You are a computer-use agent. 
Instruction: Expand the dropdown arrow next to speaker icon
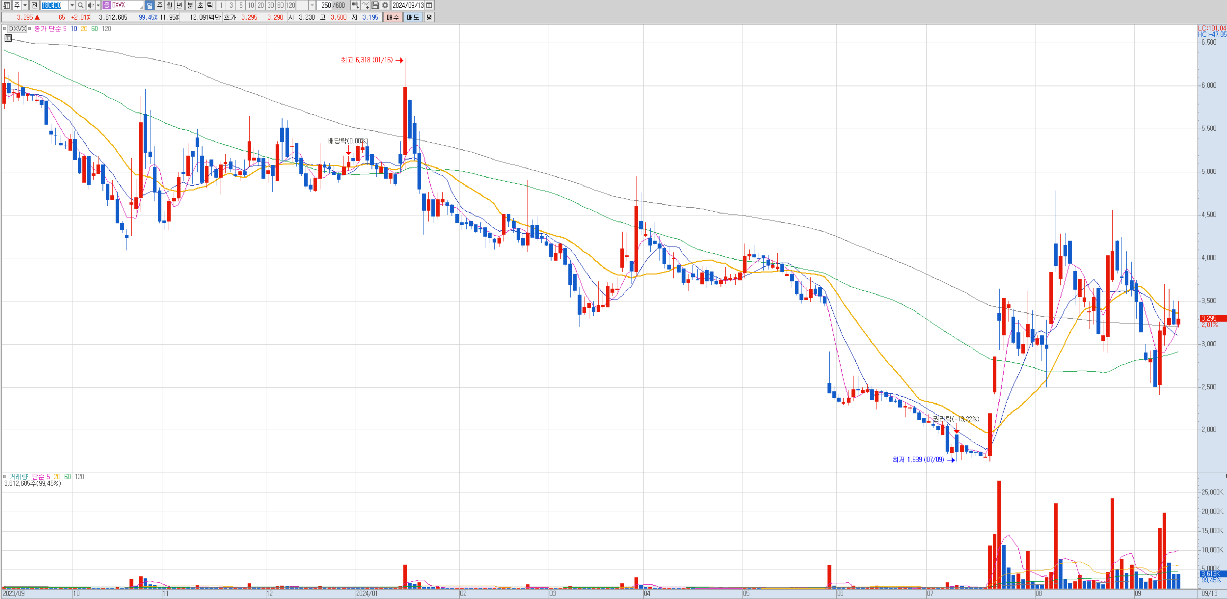click(x=98, y=5)
